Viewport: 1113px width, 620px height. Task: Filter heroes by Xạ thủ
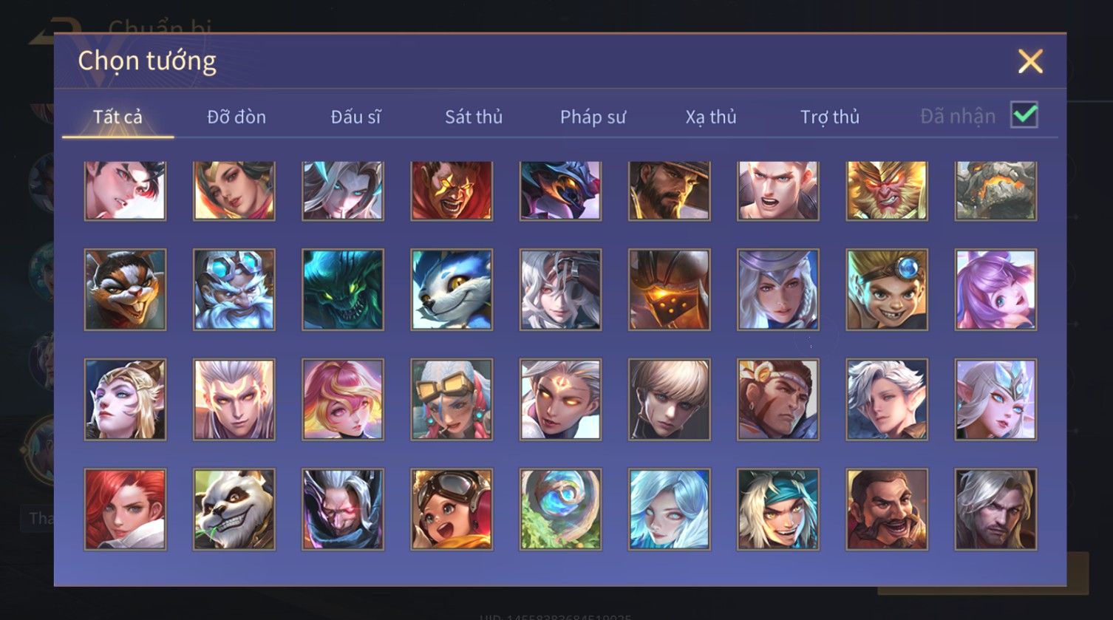coord(711,117)
